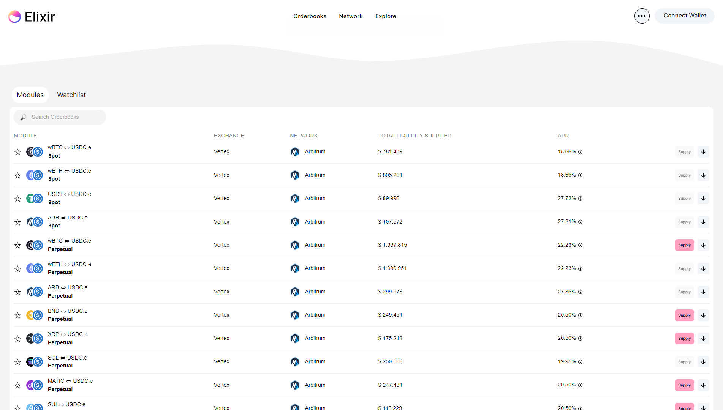Click the XRP Perpetual token pair icon
Image resolution: width=723 pixels, height=410 pixels.
[35, 338]
